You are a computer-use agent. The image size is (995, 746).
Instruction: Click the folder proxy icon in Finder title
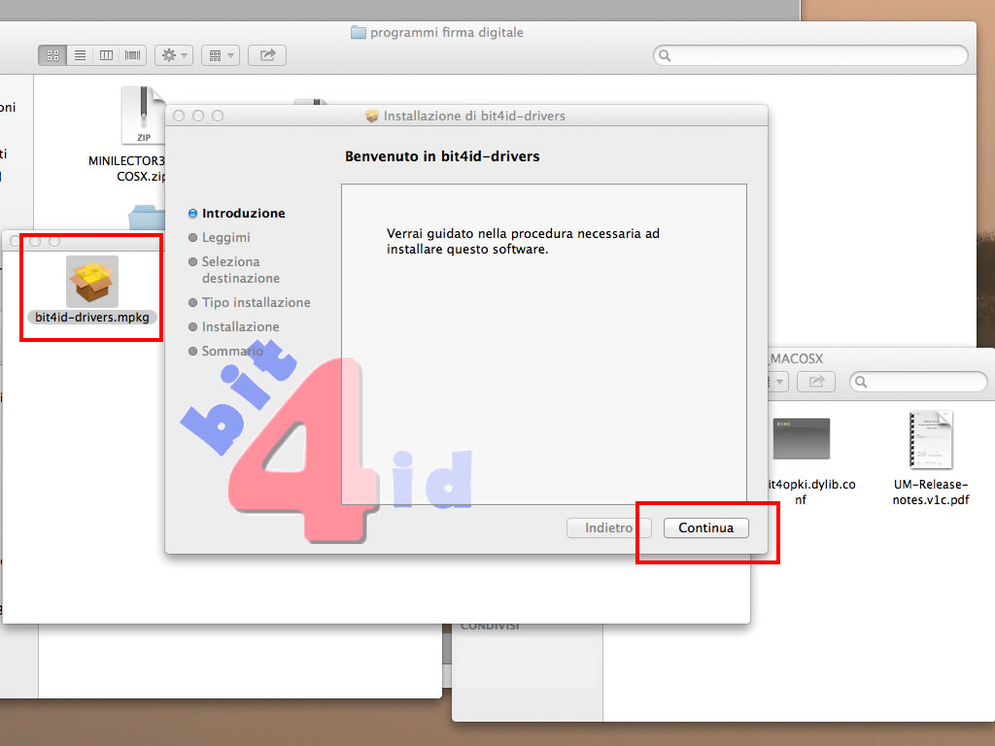359,32
